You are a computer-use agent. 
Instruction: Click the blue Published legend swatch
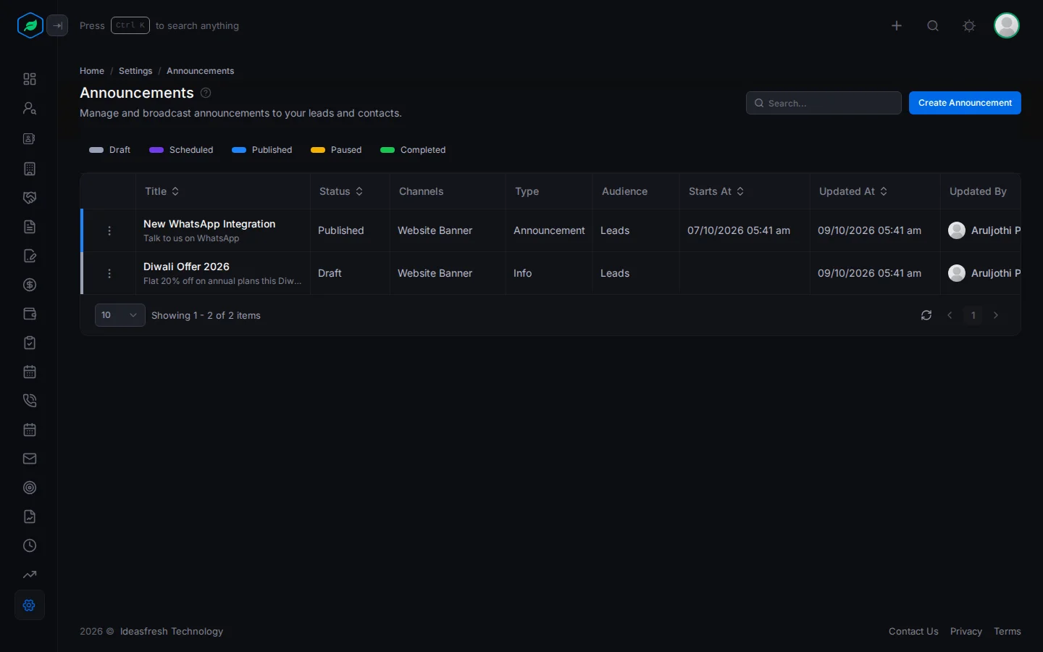click(239, 150)
